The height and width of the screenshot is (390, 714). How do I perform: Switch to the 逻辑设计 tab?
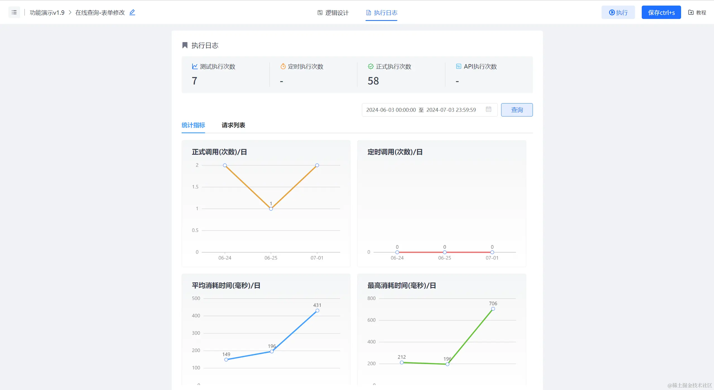point(333,13)
